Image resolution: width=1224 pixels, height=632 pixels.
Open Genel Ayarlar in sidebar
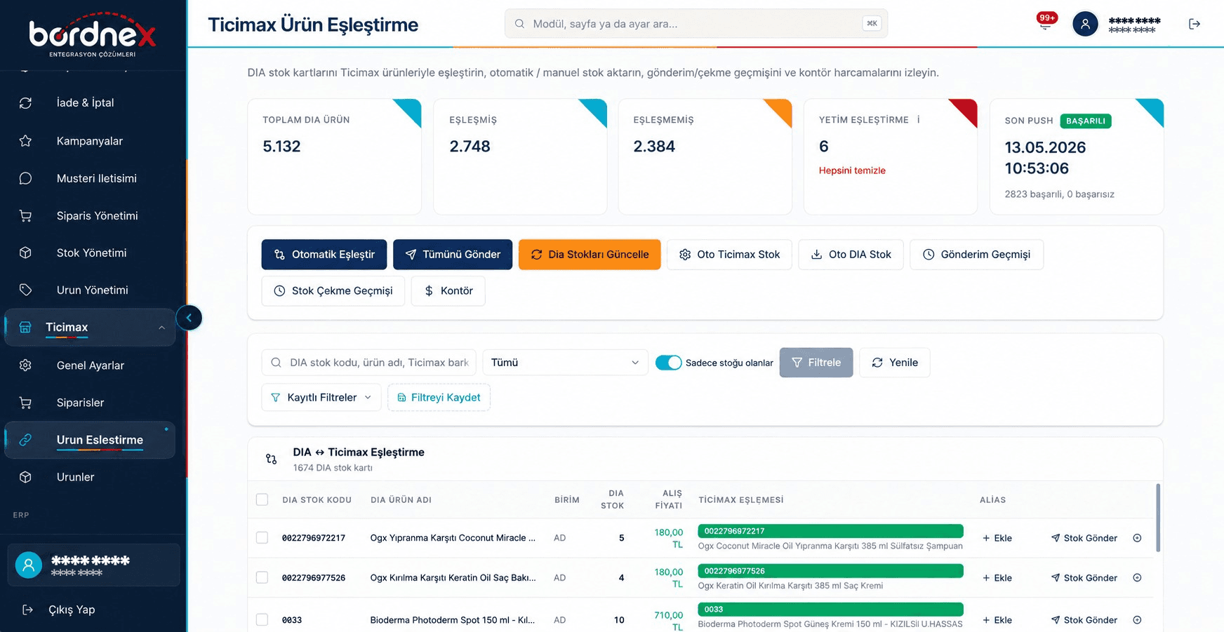tap(90, 365)
